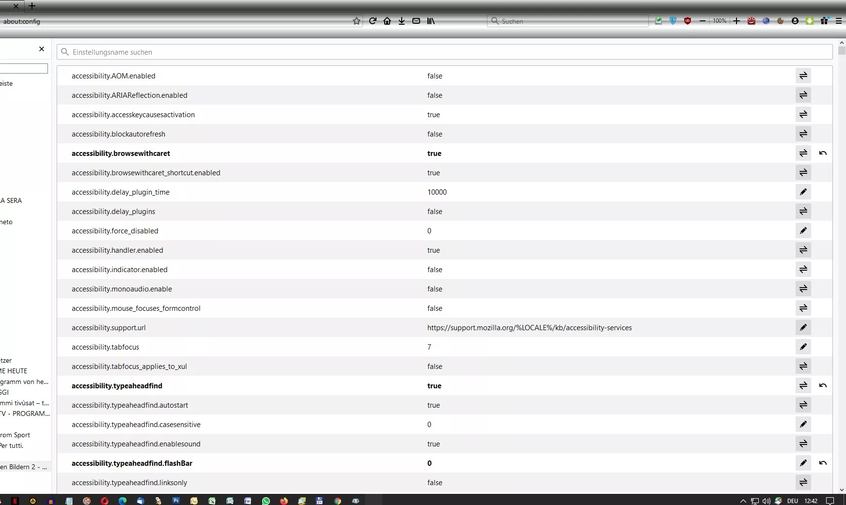The height and width of the screenshot is (505, 846).
Task: Open a new tab with the plus button
Action: point(32,6)
